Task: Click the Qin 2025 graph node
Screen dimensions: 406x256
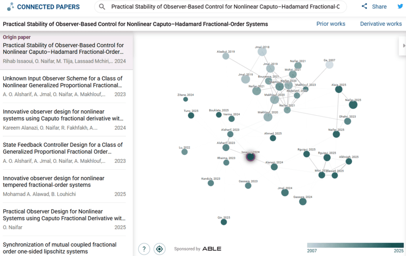Action: (224, 222)
